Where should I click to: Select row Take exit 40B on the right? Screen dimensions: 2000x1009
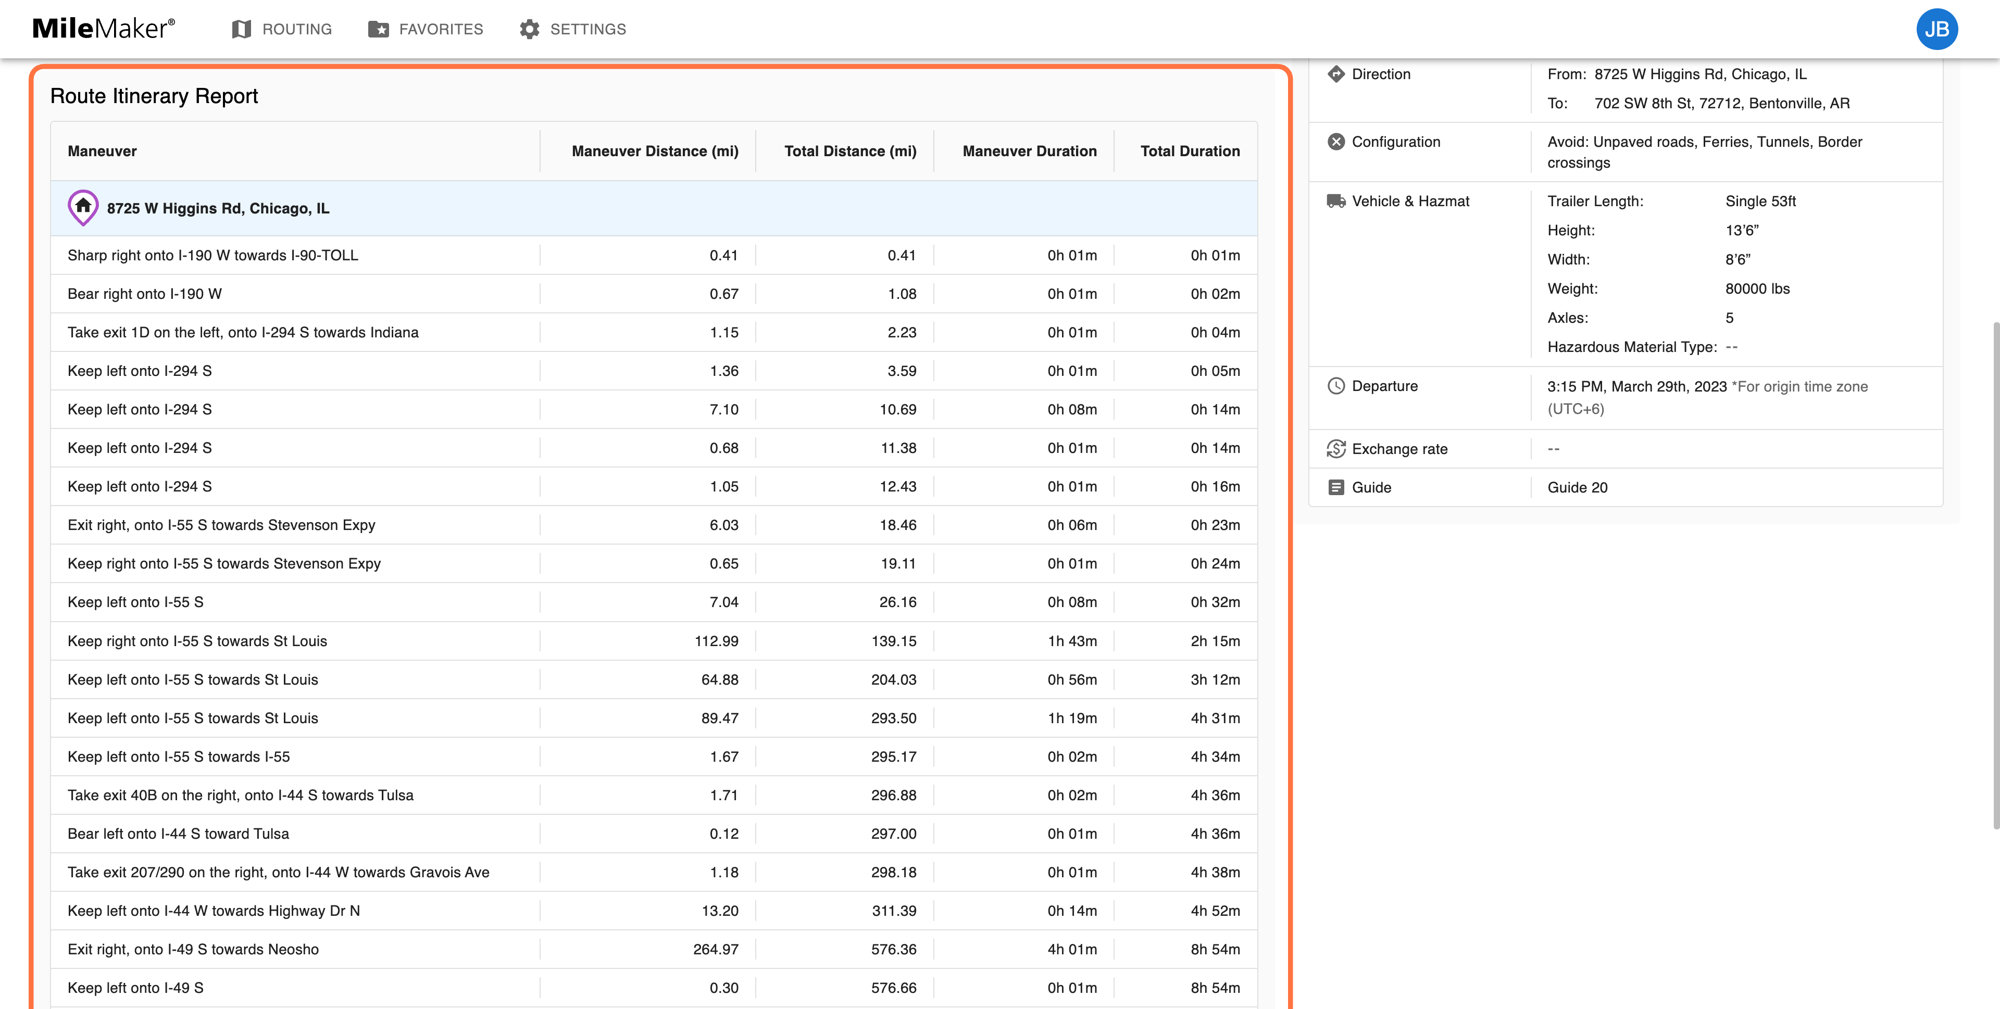coord(654,795)
